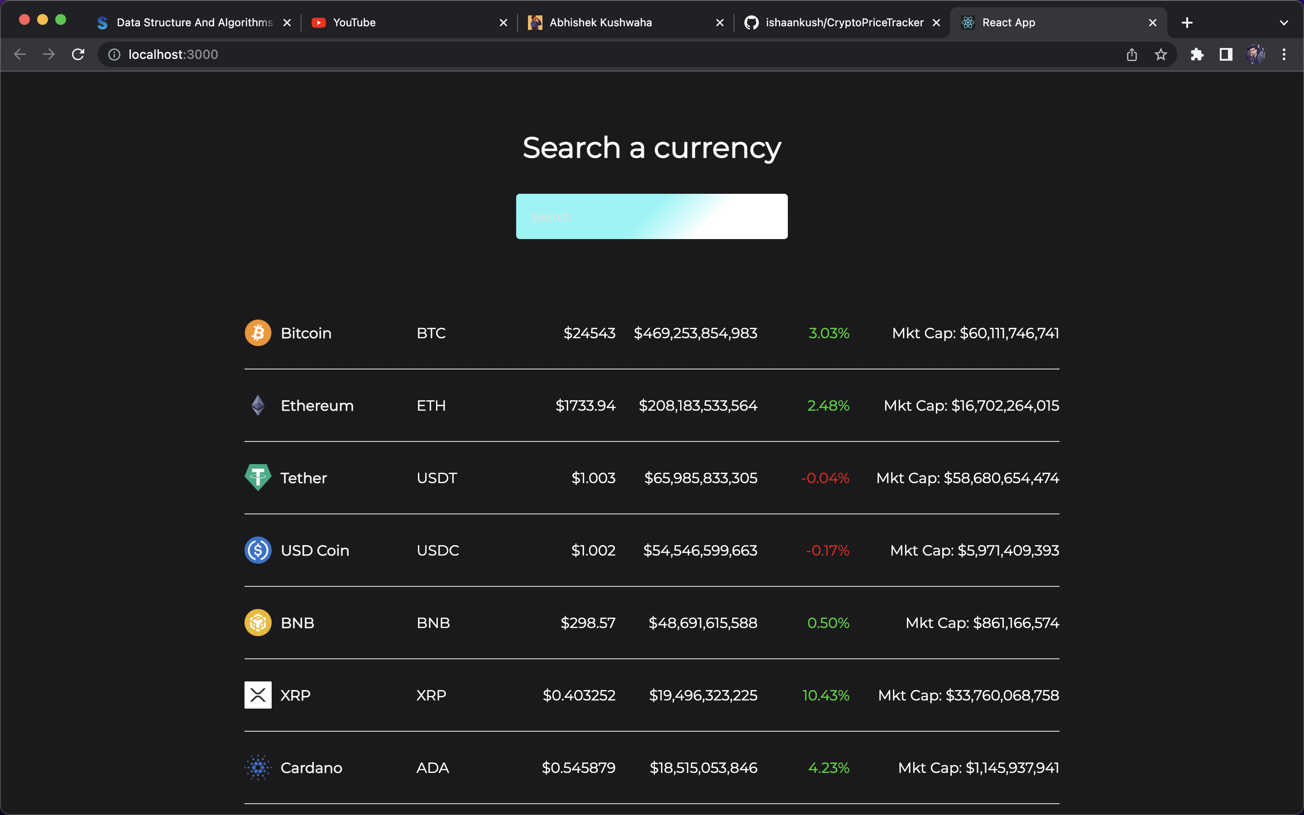Open a new browser tab

tap(1187, 23)
